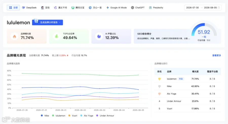This screenshot has height=124, width=228.
Task: Click the ChatGPT knot logo icon
Action: coord(132,8)
